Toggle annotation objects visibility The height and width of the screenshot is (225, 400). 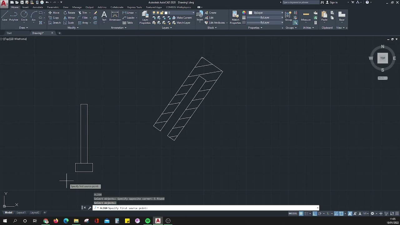(x=350, y=213)
